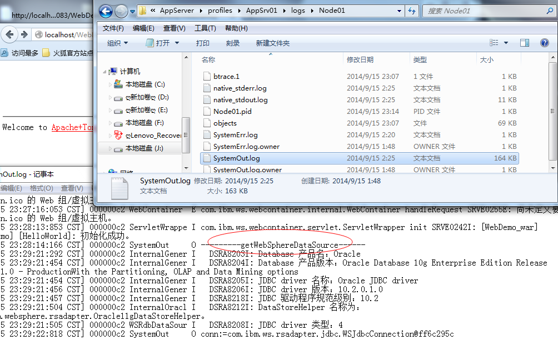Open the 组织 dropdown on toolbar
Image resolution: width=558 pixels, height=340 pixels.
117,43
